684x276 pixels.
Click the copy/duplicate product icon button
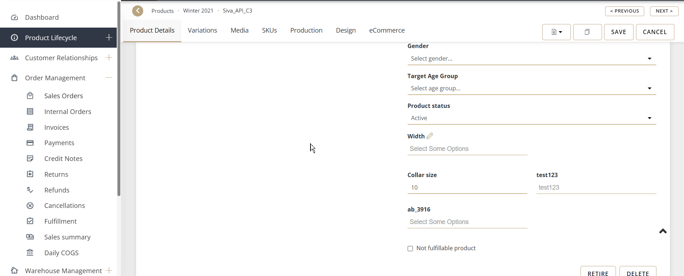point(587,32)
